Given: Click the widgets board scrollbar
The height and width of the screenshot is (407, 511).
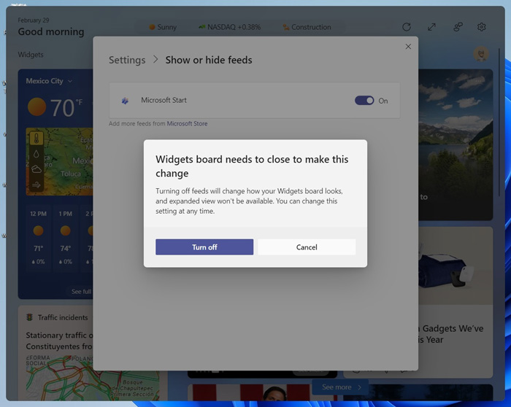Looking at the screenshot, I should 499,122.
